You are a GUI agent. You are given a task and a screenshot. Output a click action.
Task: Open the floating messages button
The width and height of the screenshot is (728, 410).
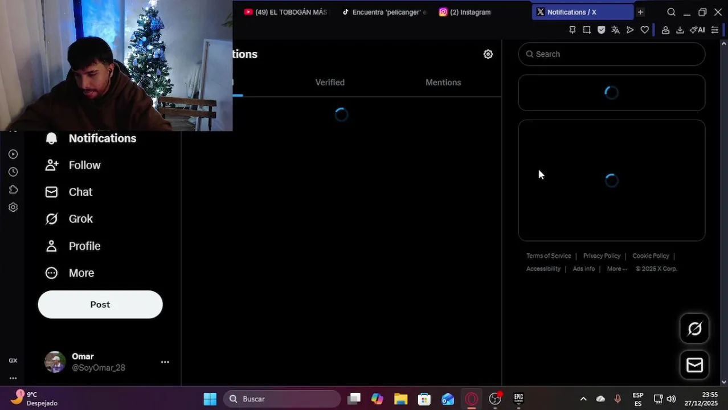(x=694, y=365)
